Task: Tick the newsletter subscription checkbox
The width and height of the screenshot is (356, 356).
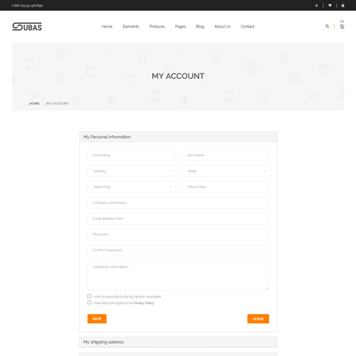Action: (89, 296)
